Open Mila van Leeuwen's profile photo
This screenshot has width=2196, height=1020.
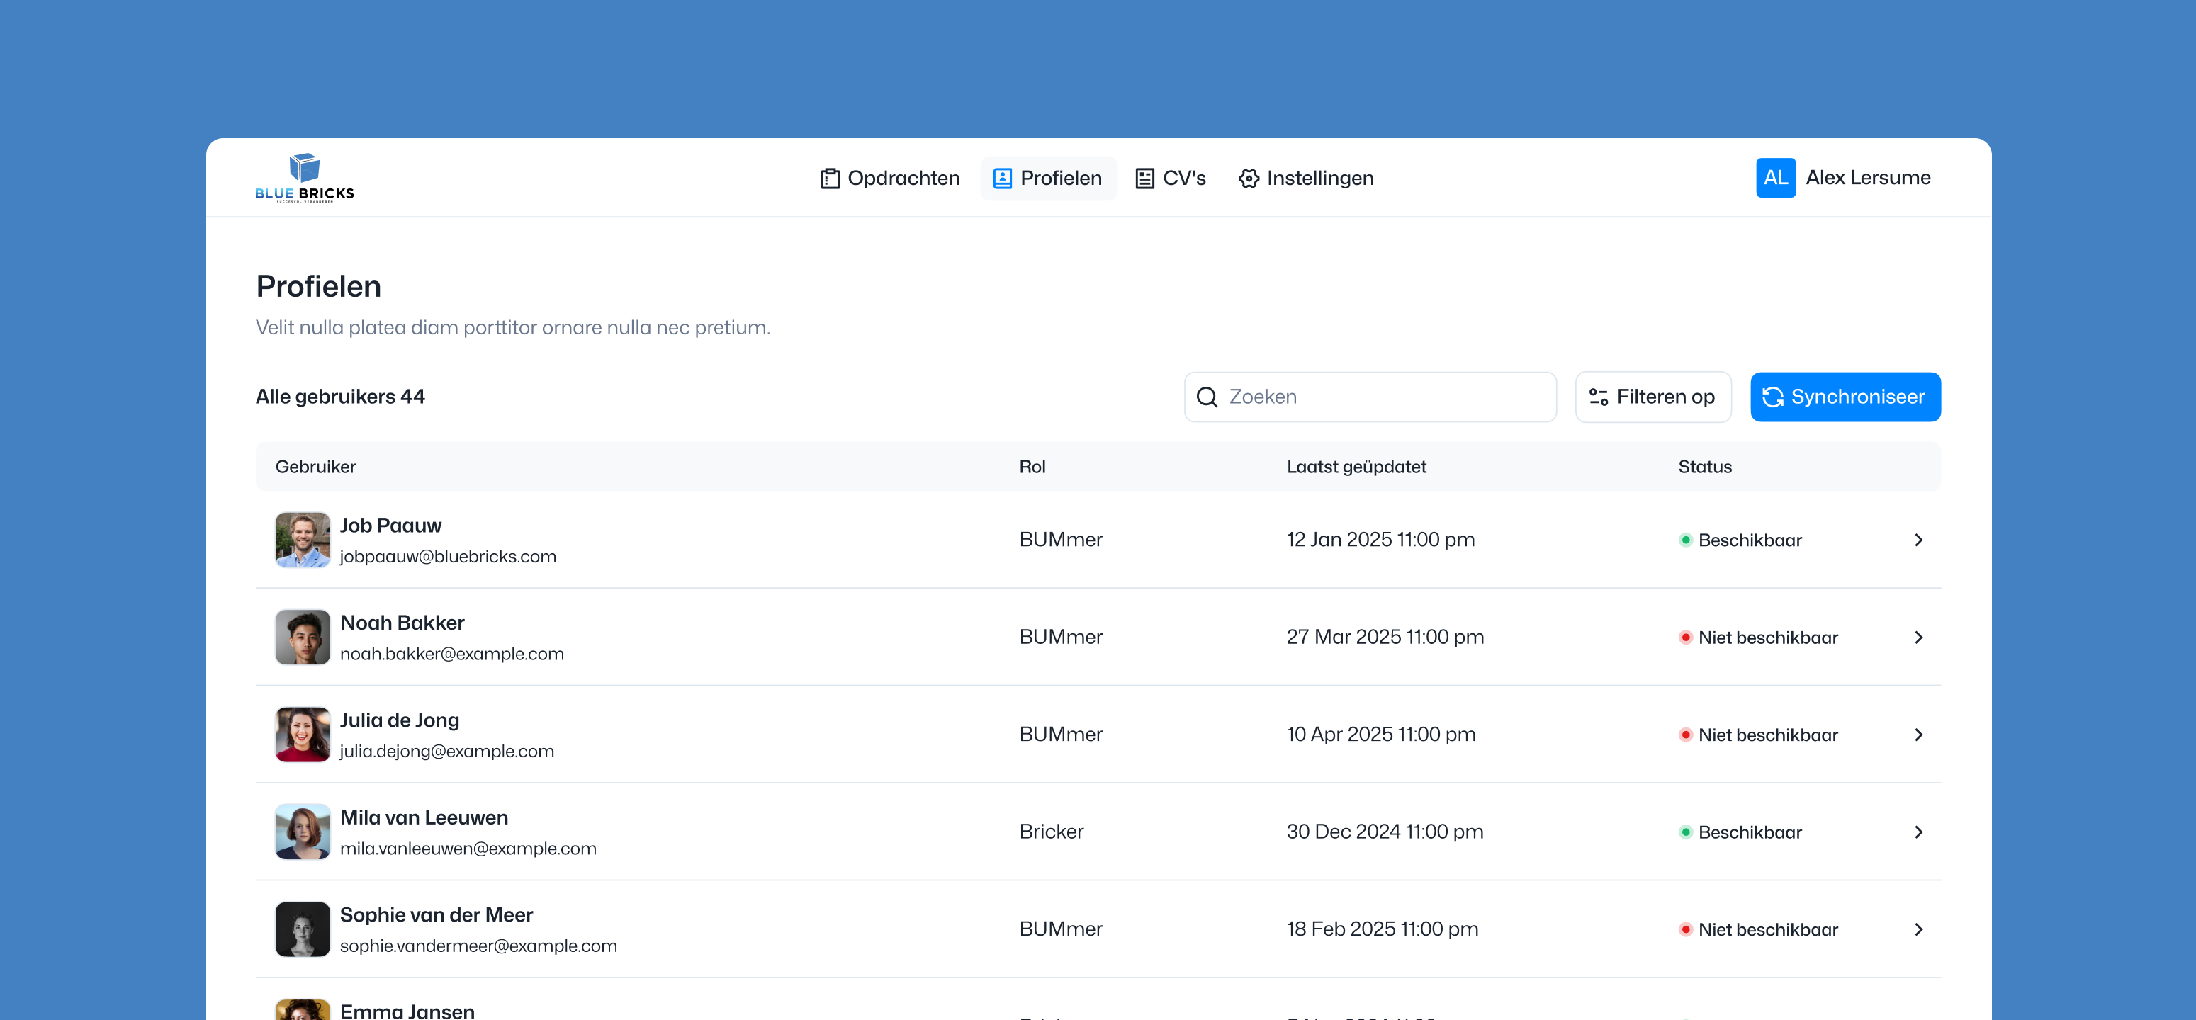tap(303, 831)
